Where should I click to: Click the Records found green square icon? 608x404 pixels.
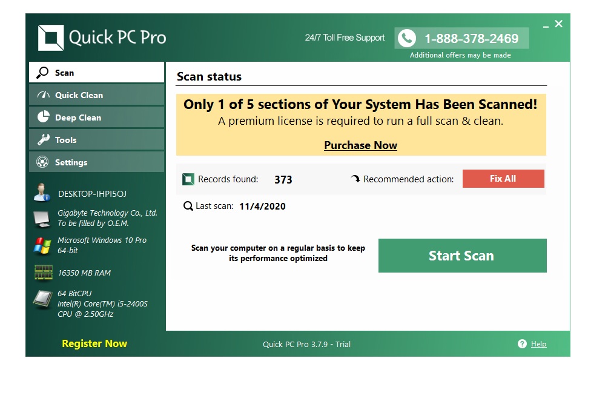188,179
